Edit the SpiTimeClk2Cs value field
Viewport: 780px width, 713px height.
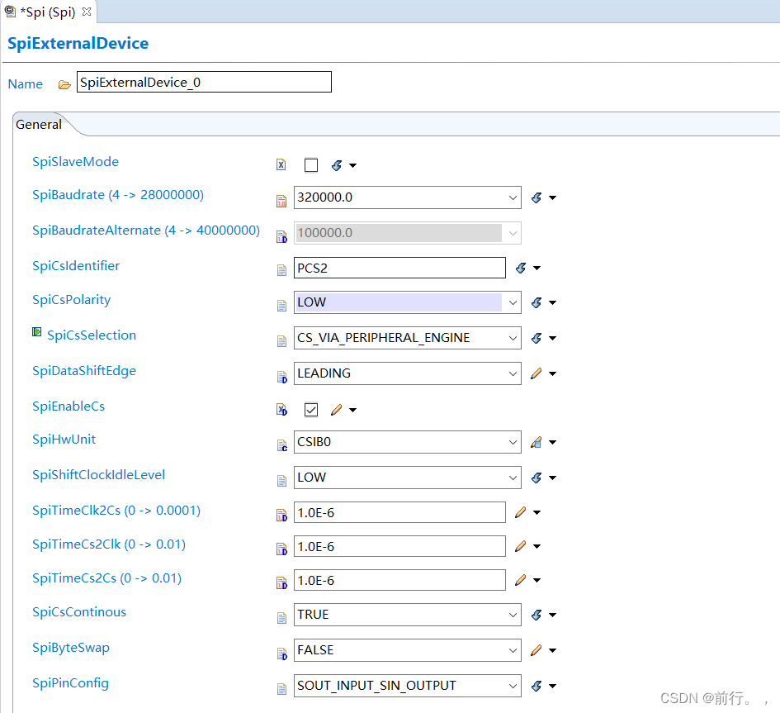pos(399,512)
